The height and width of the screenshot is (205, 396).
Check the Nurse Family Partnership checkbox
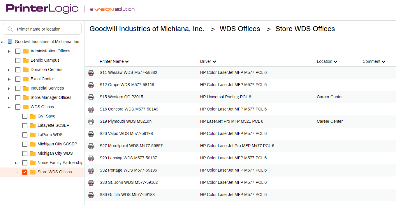(x=25, y=163)
